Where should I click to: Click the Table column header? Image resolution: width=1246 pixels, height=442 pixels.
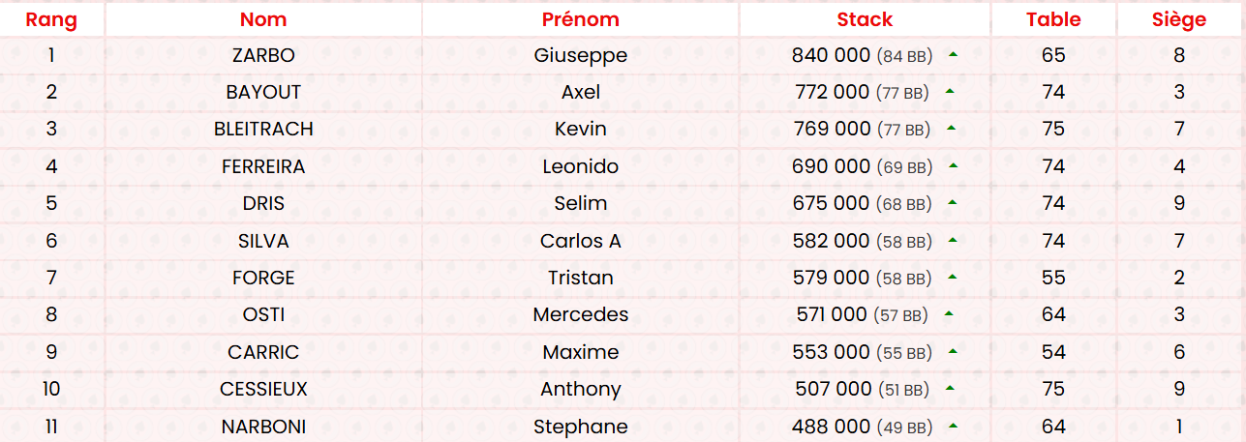tap(1053, 19)
